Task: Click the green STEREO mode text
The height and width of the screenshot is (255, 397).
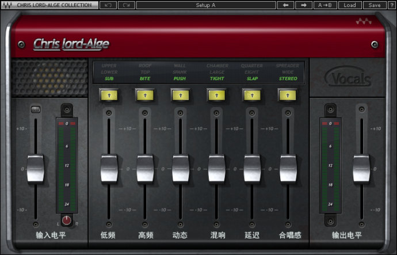Action: click(x=288, y=78)
